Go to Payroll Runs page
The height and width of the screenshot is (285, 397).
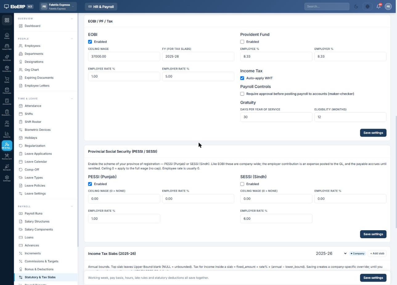click(x=46, y=214)
